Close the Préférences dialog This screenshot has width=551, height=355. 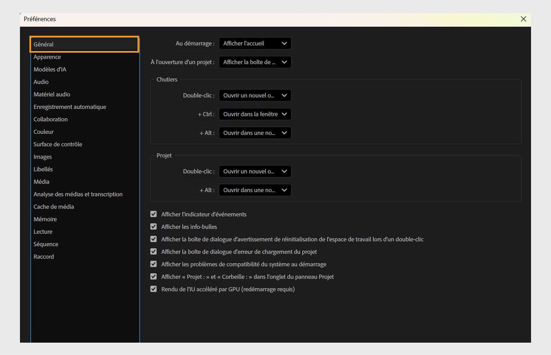click(x=523, y=19)
